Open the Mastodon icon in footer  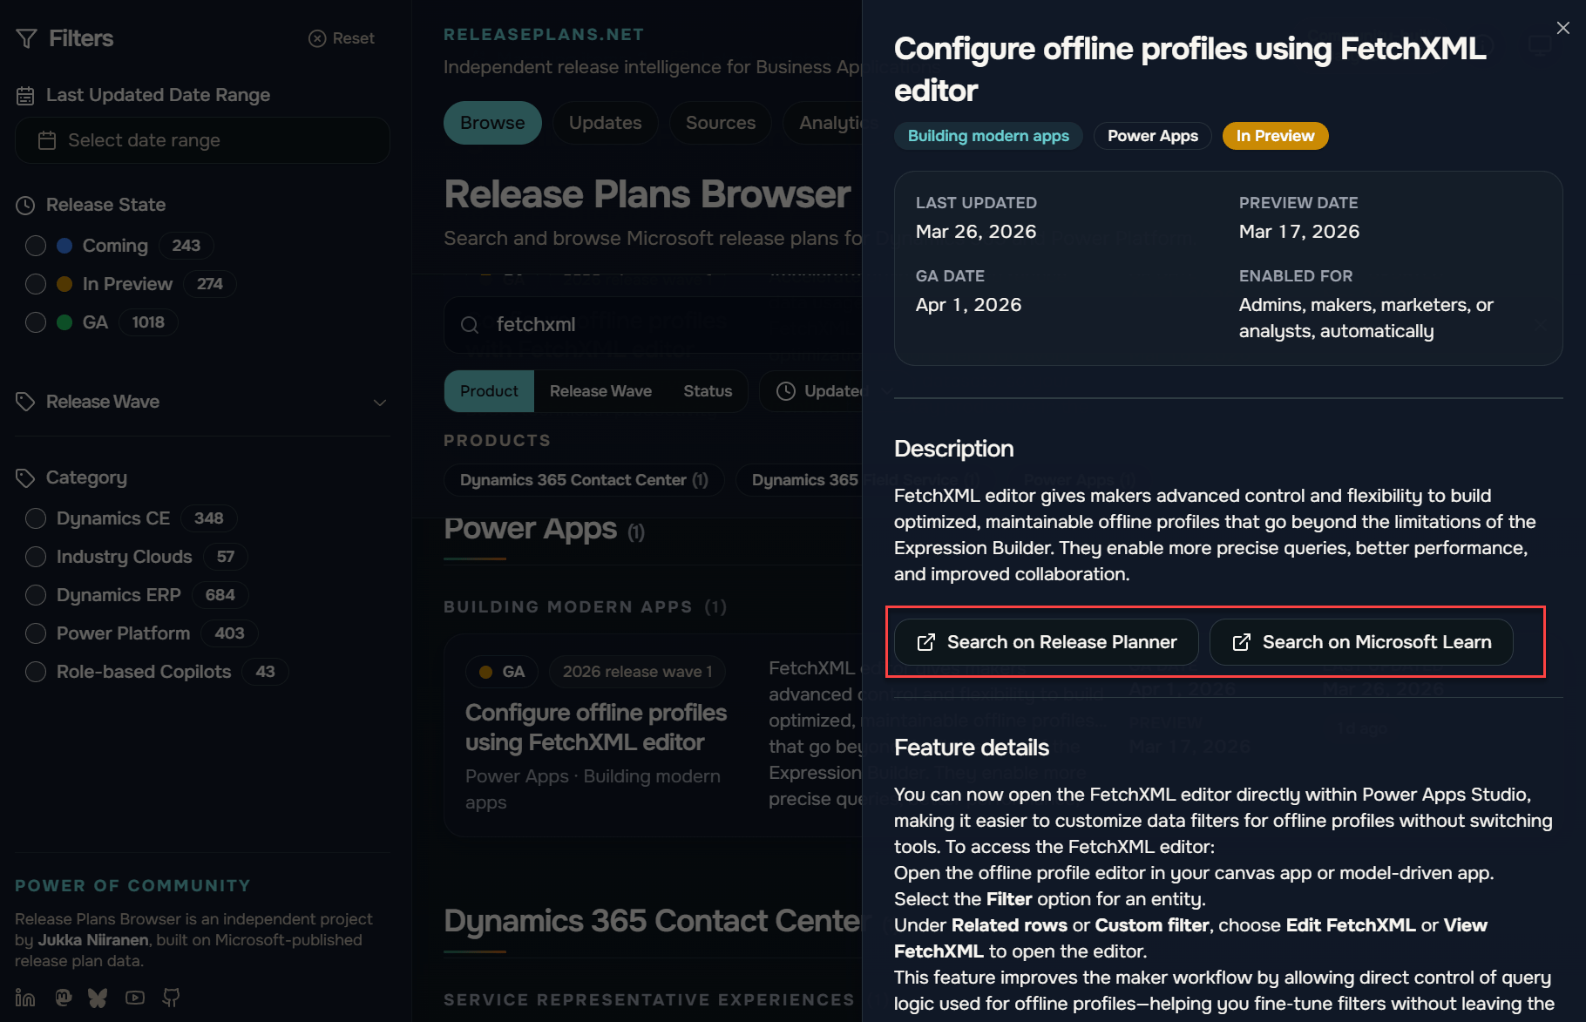(x=64, y=998)
